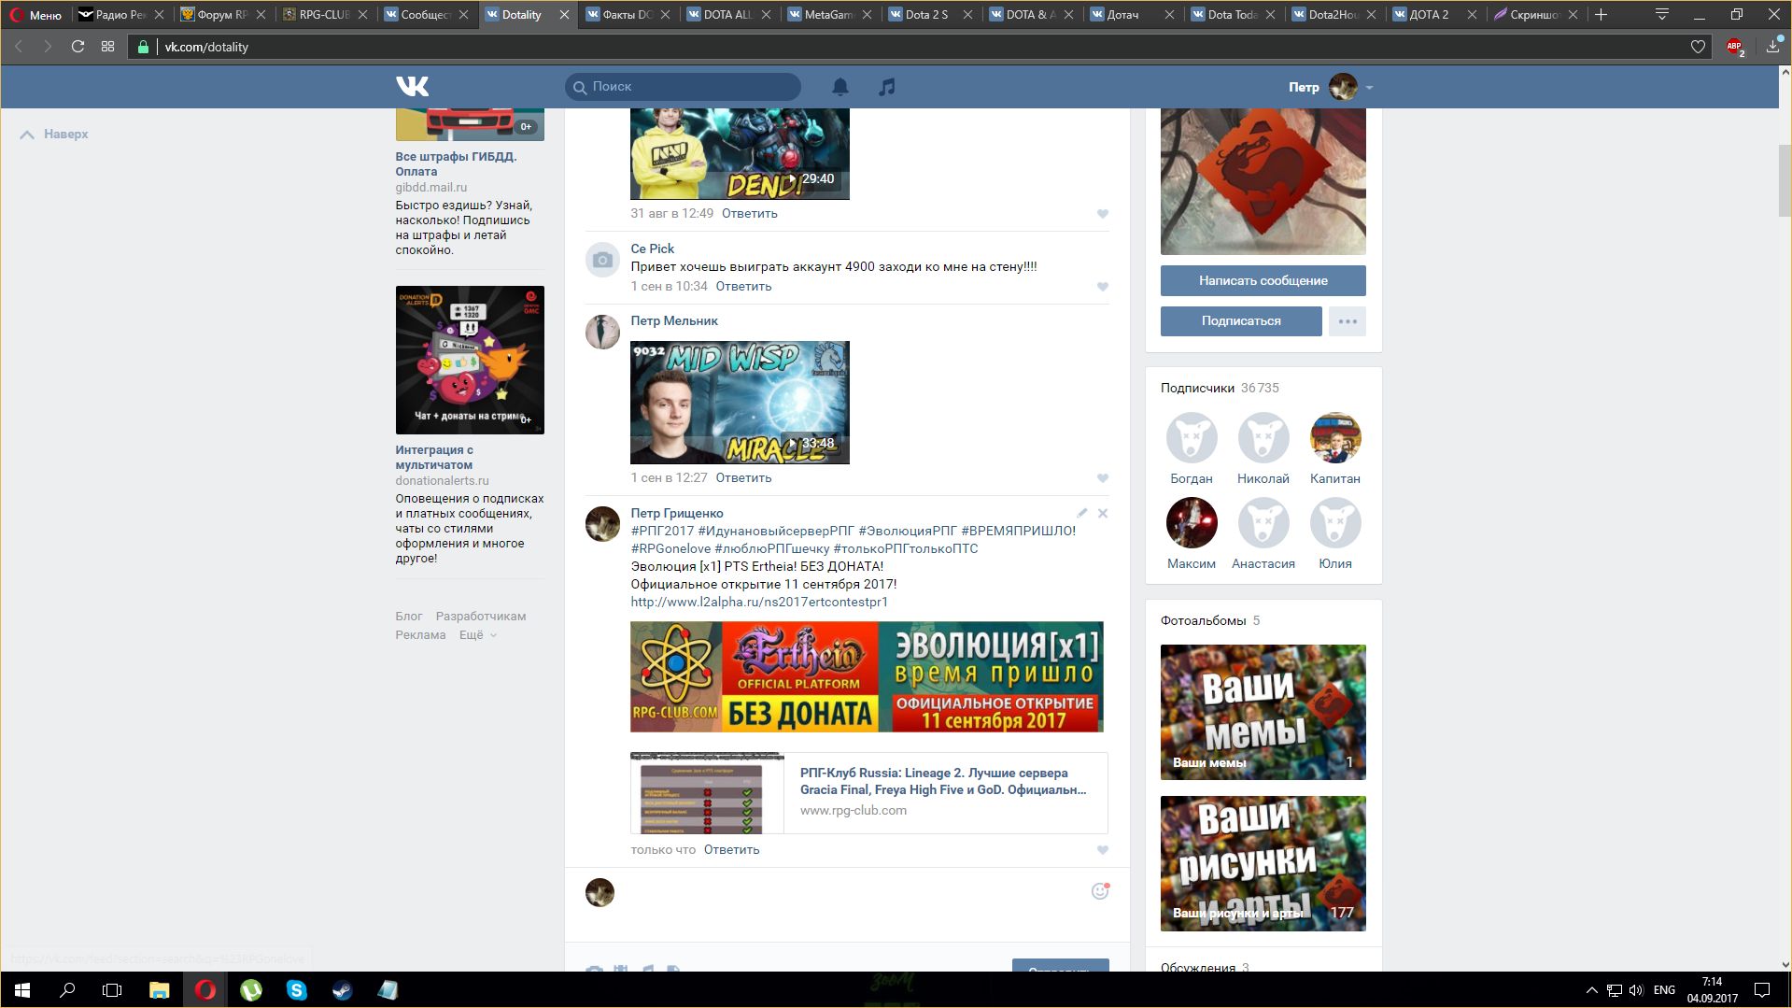This screenshot has height=1008, width=1792.
Task: Switch to Радио Рекорд tab
Action: coord(120,14)
